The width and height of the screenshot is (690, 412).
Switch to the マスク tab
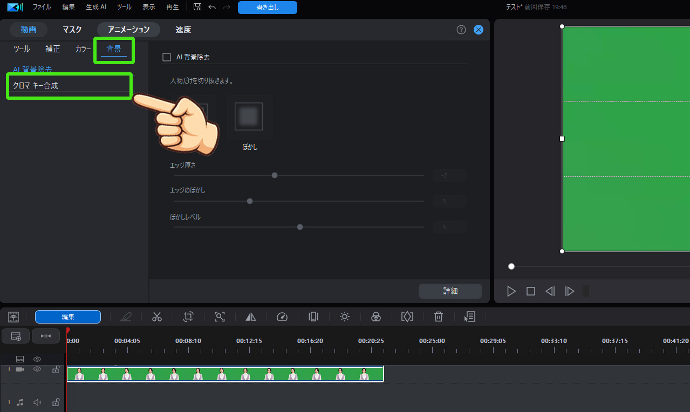[x=71, y=30]
